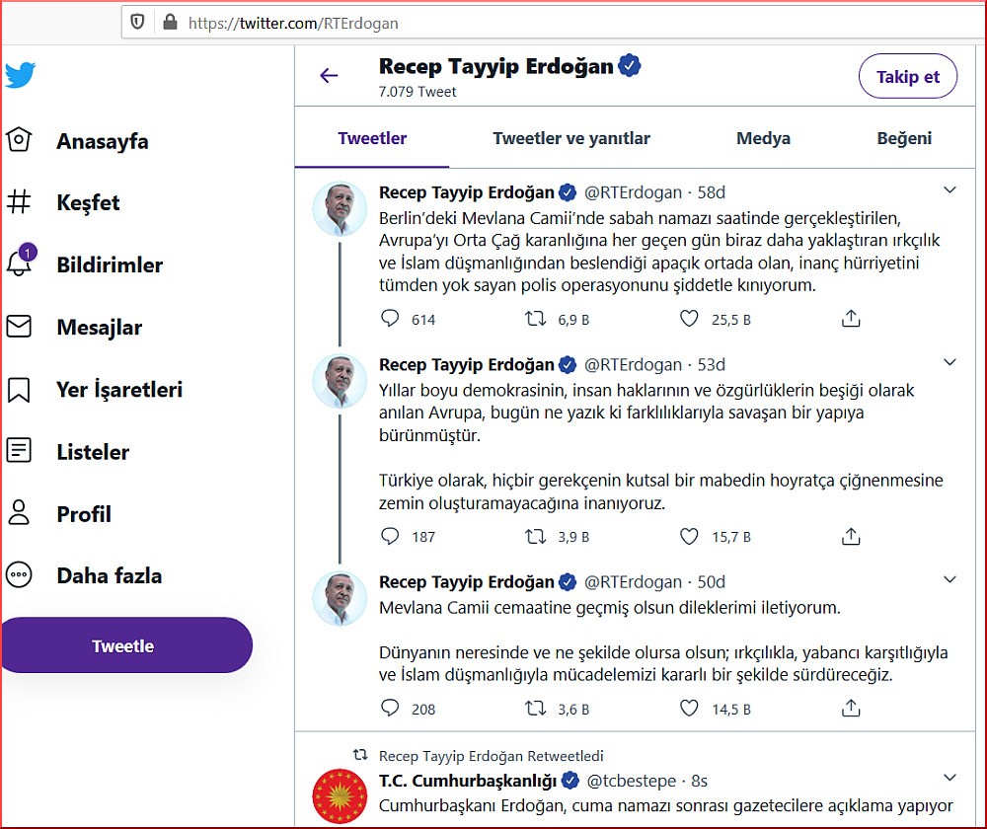Retweet the tweet with 3,9 B retweets
The width and height of the screenshot is (987, 829).
[536, 536]
